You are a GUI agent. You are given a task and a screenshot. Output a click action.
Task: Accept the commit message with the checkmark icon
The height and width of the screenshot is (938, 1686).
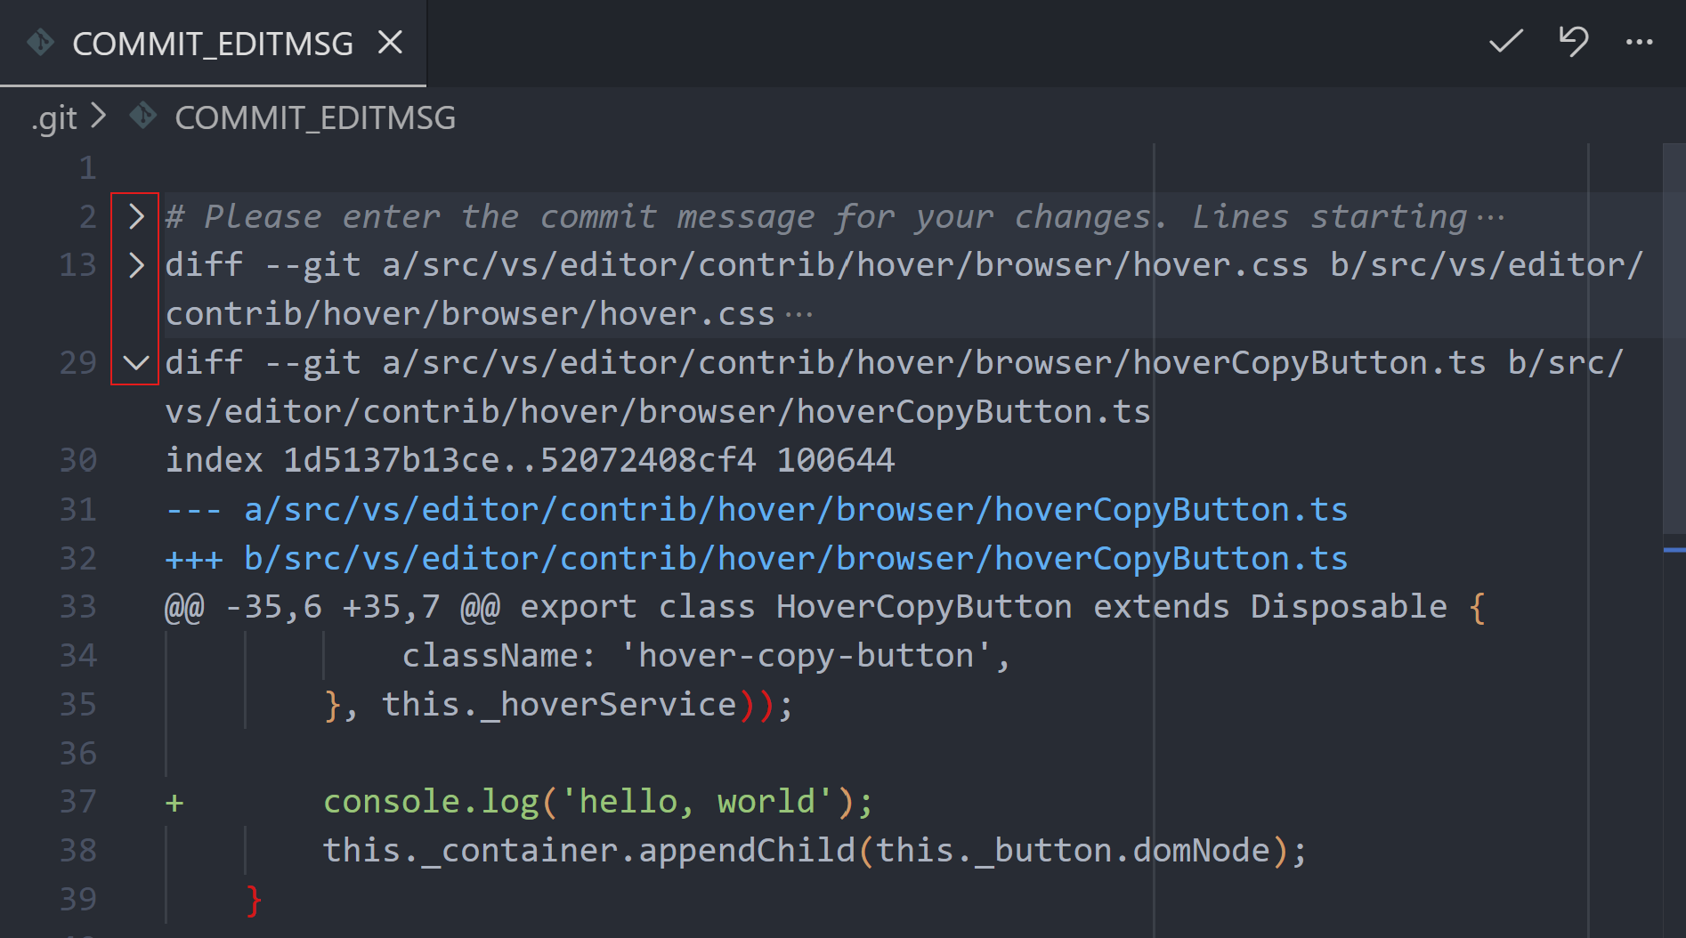tap(1505, 41)
